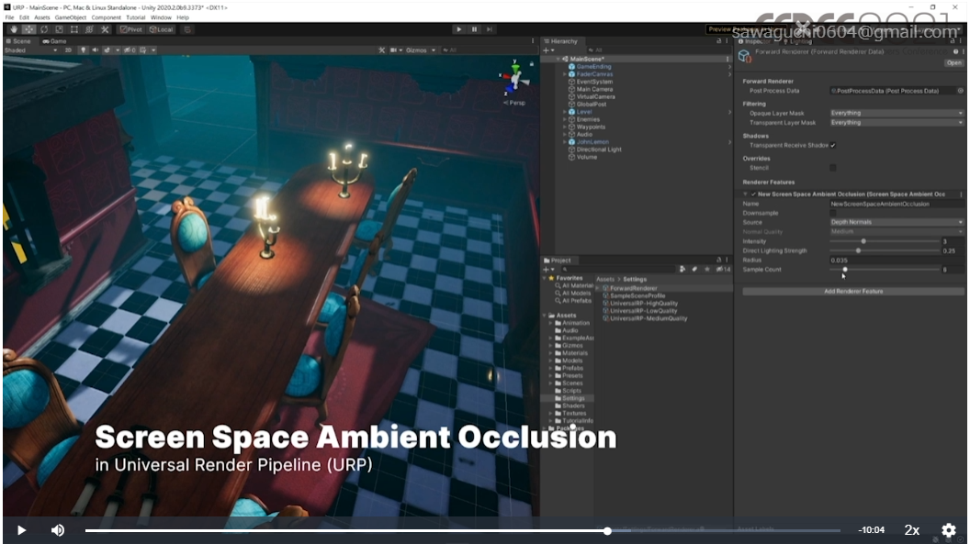
Task: Click Unity editor Play button
Action: point(458,29)
